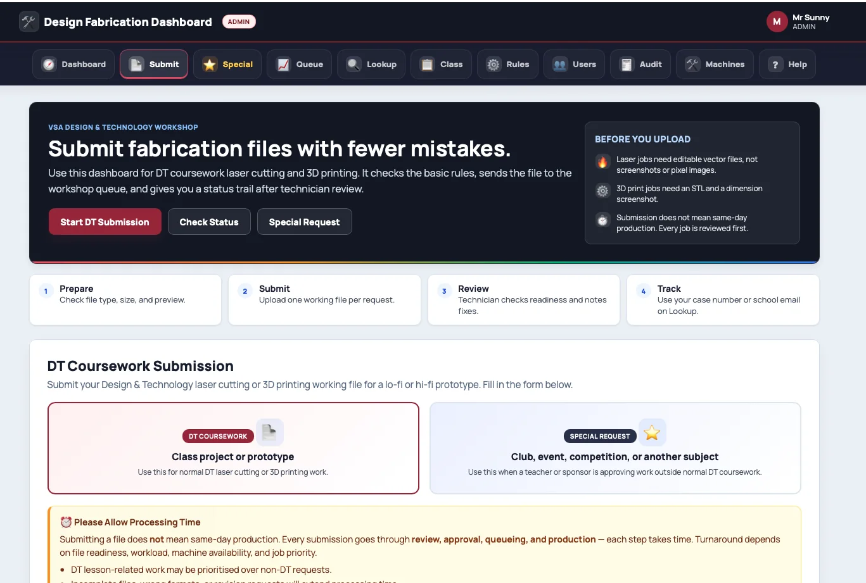Open the Lookup tab
Screen dimensions: 866x583
tap(371, 65)
